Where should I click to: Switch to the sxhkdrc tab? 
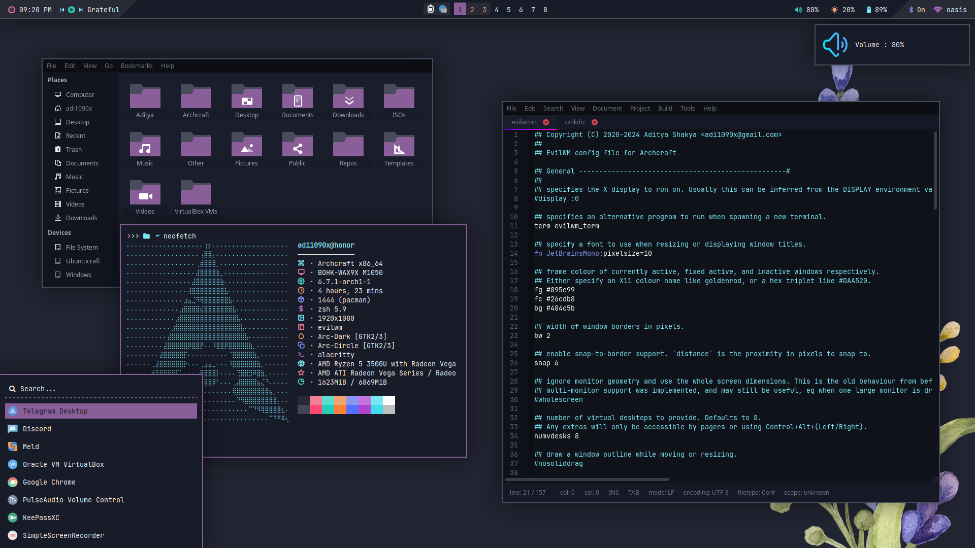[x=574, y=122]
